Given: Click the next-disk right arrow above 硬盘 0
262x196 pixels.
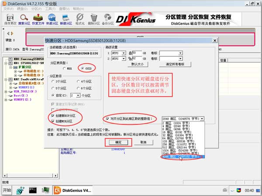Looking at the screenshot, I should pyautogui.click(x=12, y=34).
